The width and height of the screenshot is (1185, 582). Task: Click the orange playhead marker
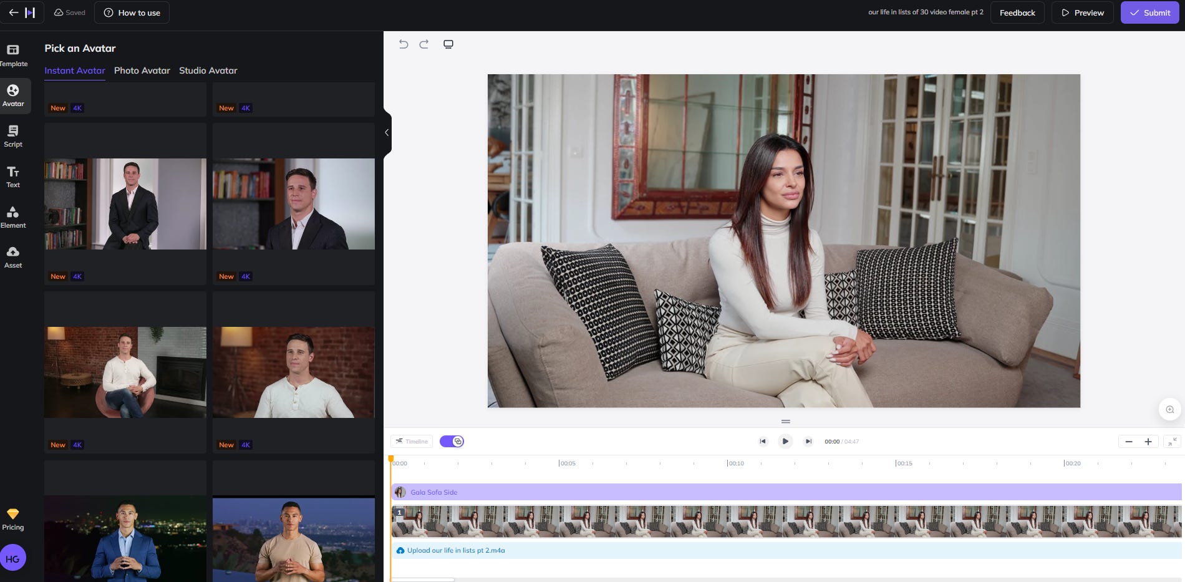(x=391, y=459)
